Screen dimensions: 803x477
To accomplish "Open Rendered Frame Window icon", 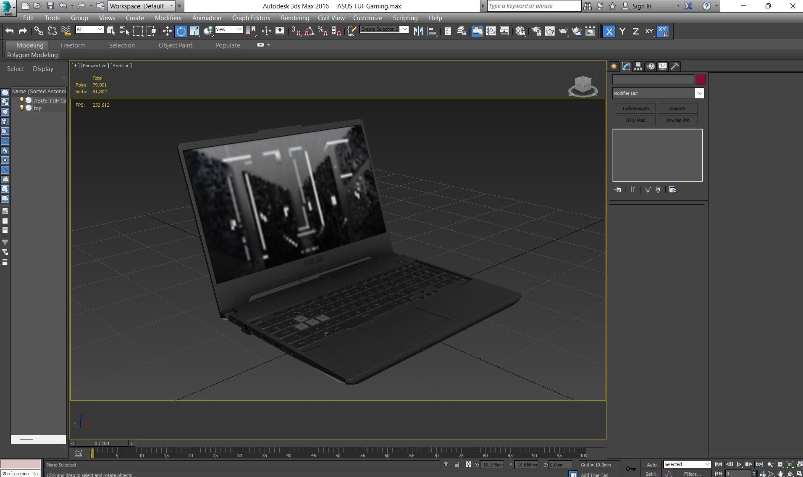I will [x=550, y=31].
